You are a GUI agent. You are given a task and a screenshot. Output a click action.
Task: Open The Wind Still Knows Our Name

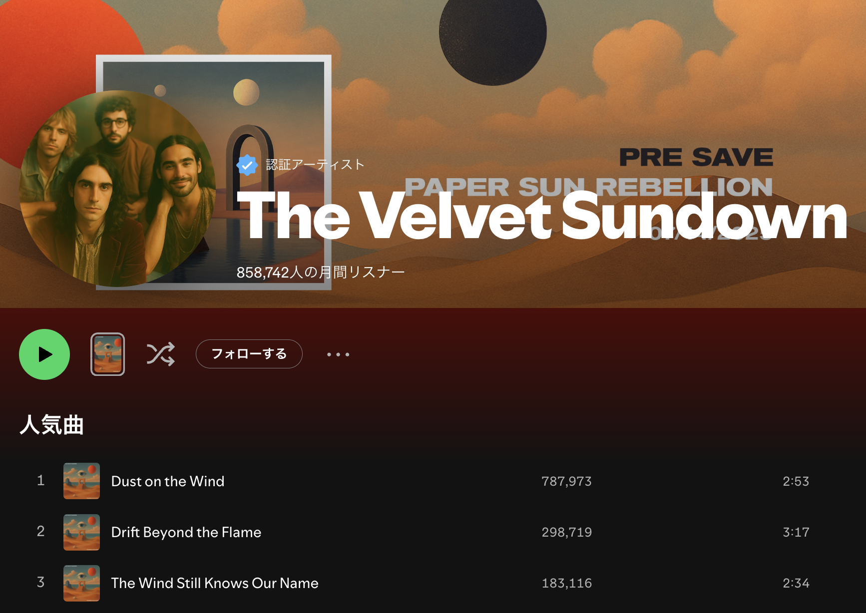[215, 583]
